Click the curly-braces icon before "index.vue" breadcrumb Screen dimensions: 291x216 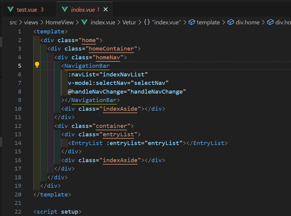coord(147,22)
